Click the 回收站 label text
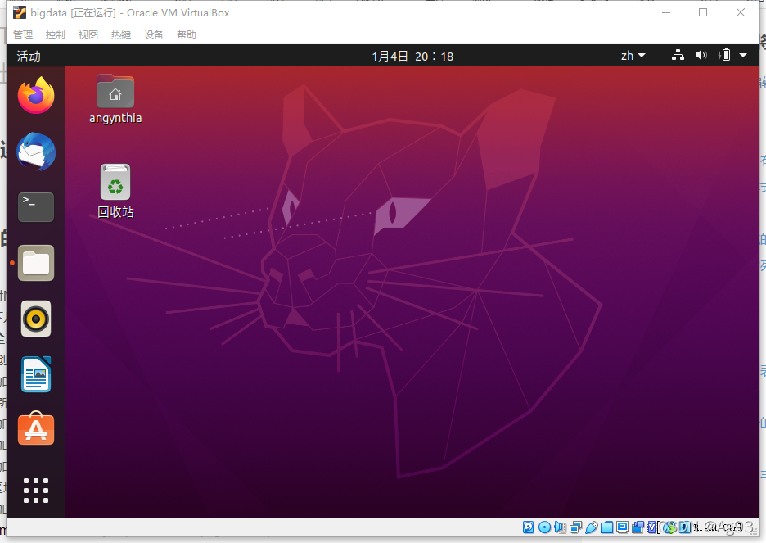Viewport: 766px width, 543px height. point(115,211)
